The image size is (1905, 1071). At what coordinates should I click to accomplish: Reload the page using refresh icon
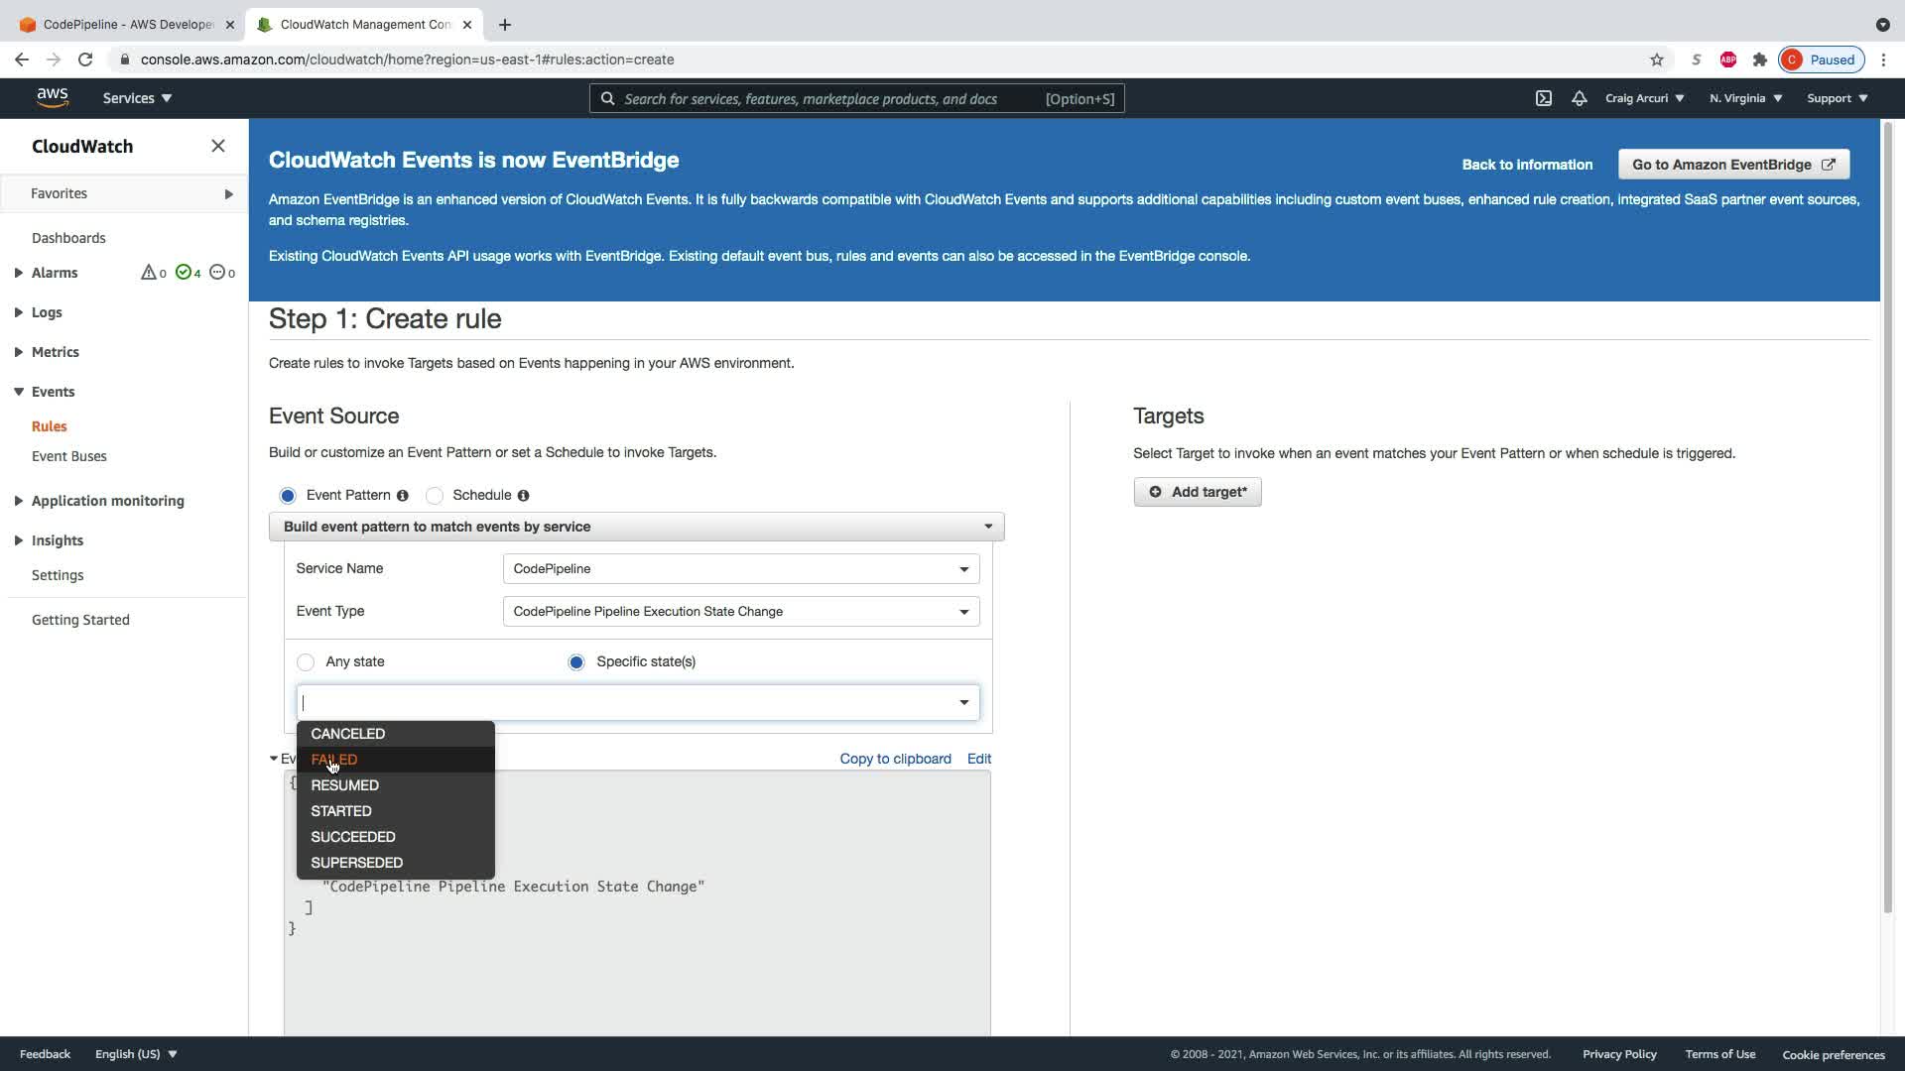[85, 59]
